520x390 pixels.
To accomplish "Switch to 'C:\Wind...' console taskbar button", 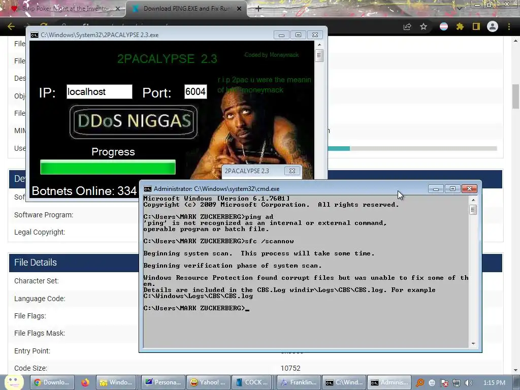I will (x=345, y=382).
